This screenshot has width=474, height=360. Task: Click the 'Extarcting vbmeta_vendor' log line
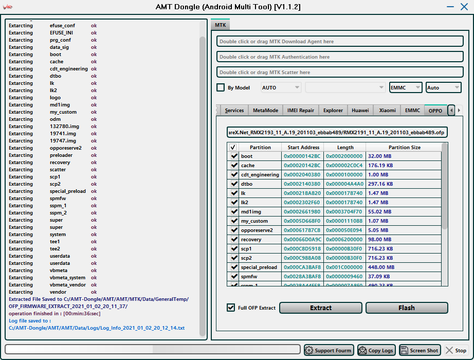pyautogui.click(x=53, y=285)
